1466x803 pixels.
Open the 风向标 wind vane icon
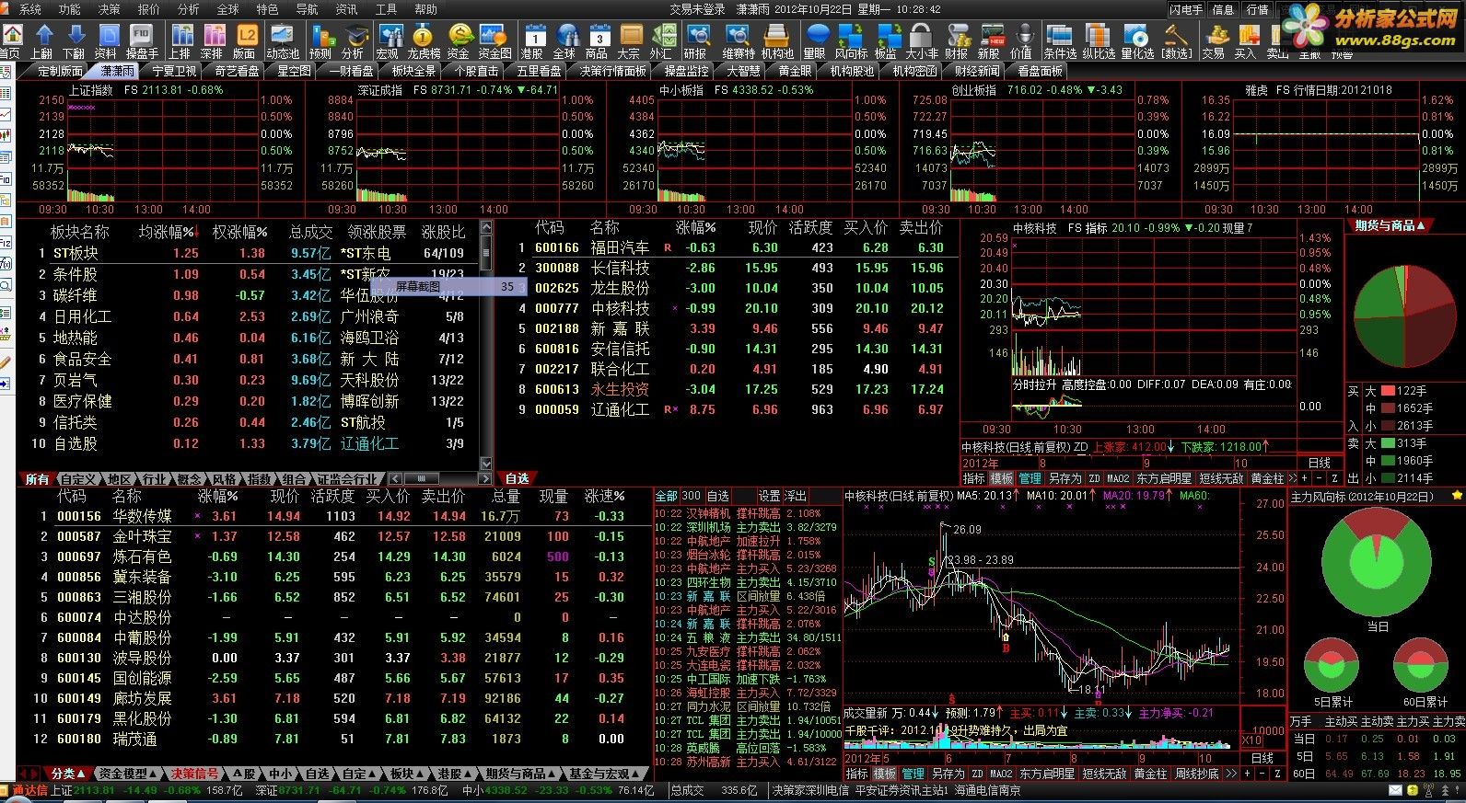tap(851, 41)
